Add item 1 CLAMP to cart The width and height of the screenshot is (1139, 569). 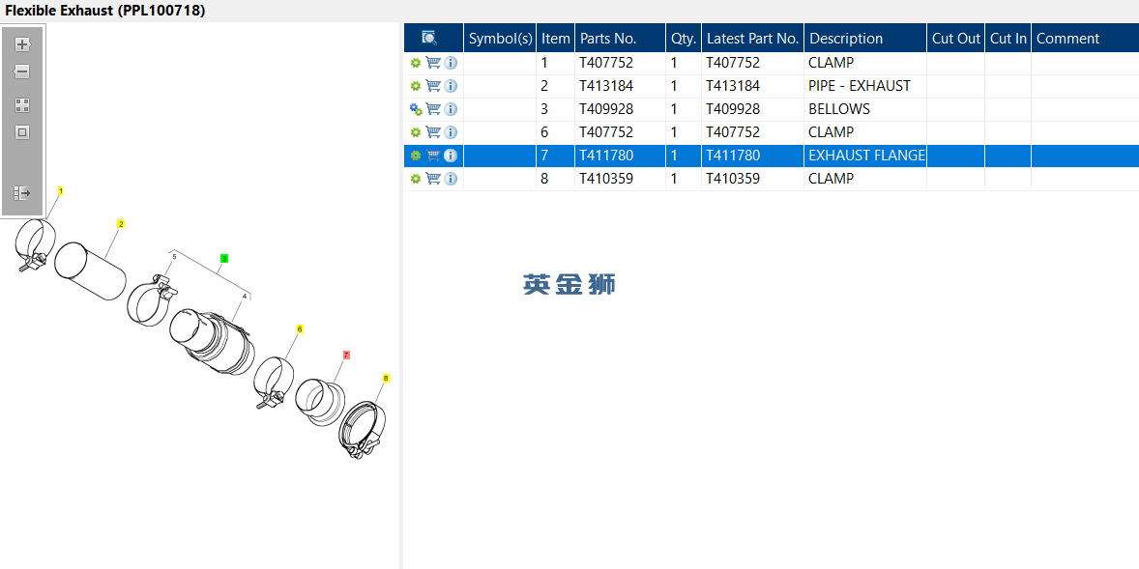pyautogui.click(x=433, y=63)
